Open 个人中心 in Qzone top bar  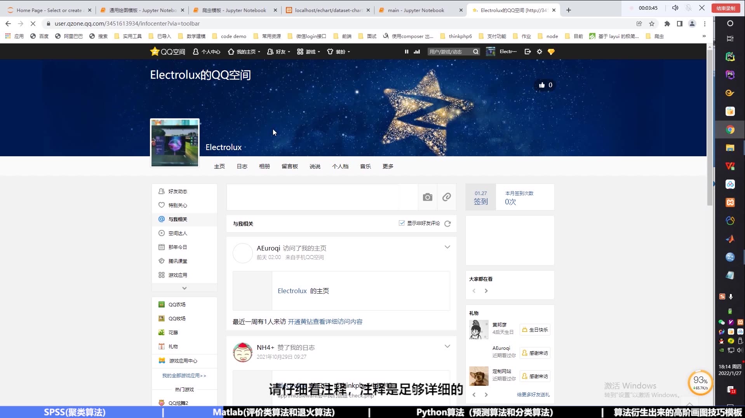(207, 52)
